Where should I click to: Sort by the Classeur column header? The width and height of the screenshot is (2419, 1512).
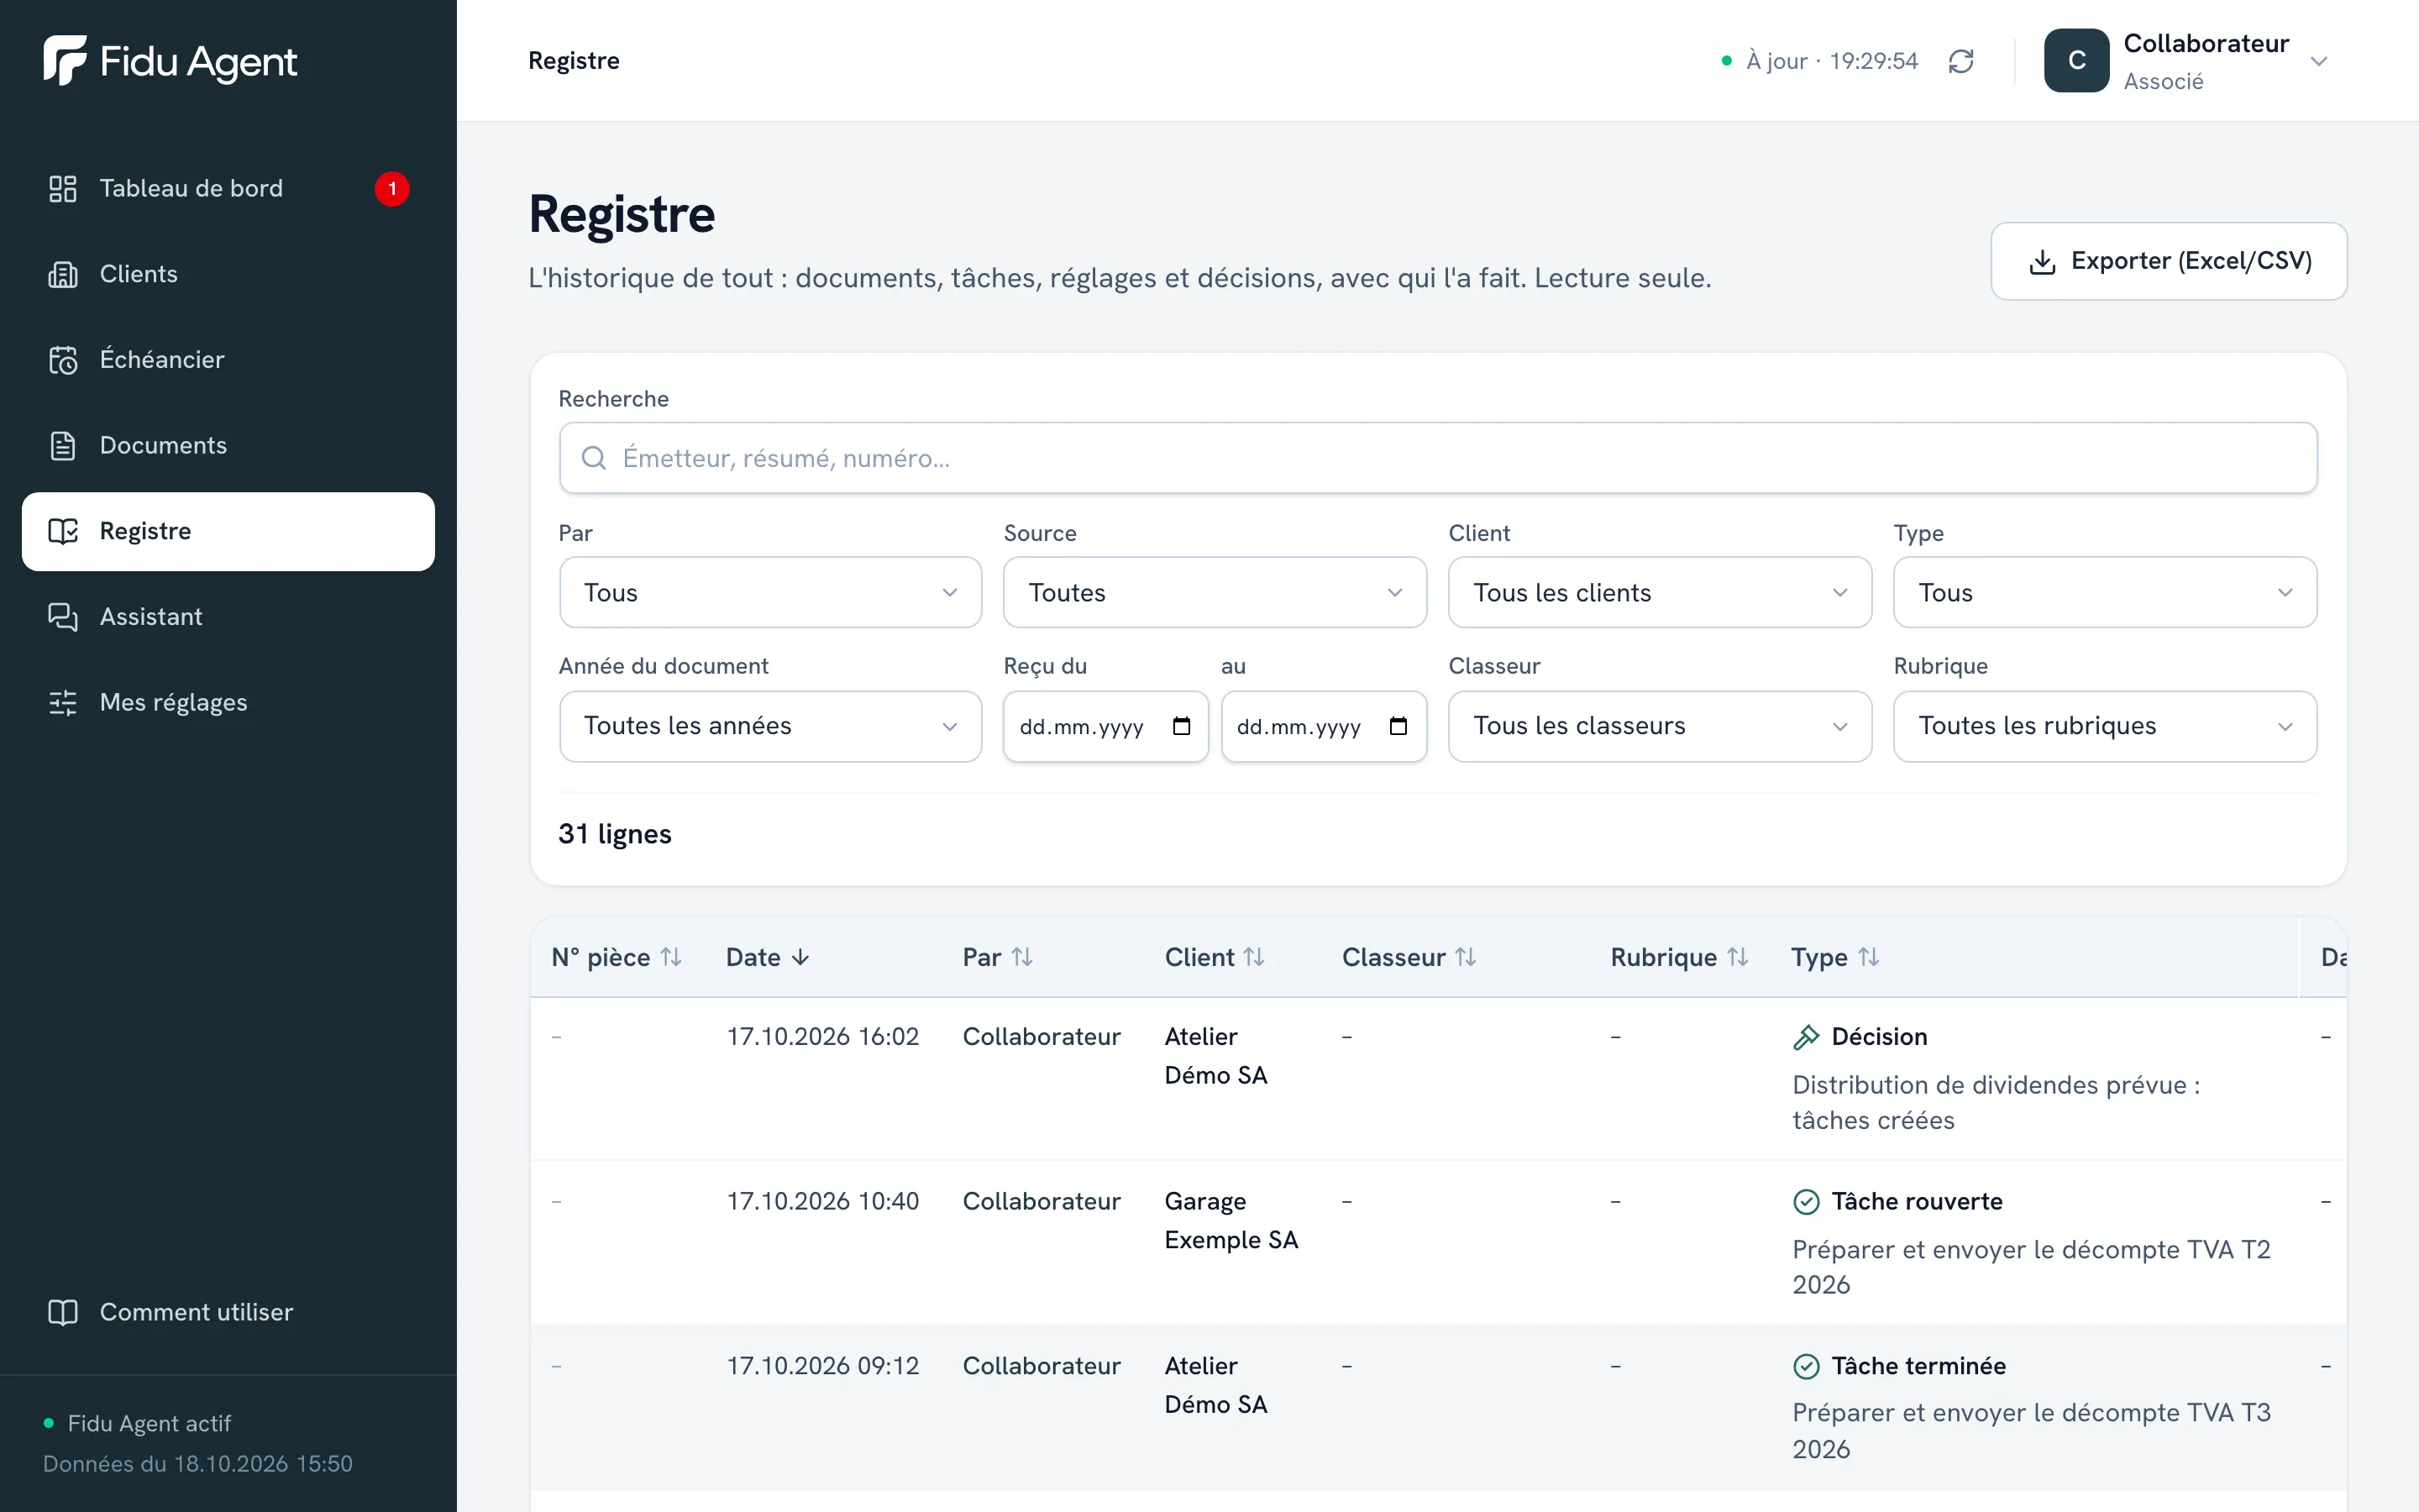(x=1409, y=958)
